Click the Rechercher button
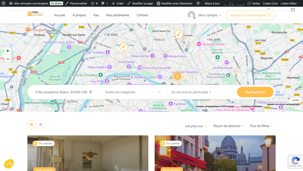This screenshot has height=171, width=303. (x=255, y=92)
